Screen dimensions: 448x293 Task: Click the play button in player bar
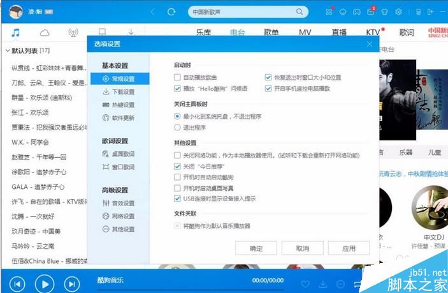44,284
